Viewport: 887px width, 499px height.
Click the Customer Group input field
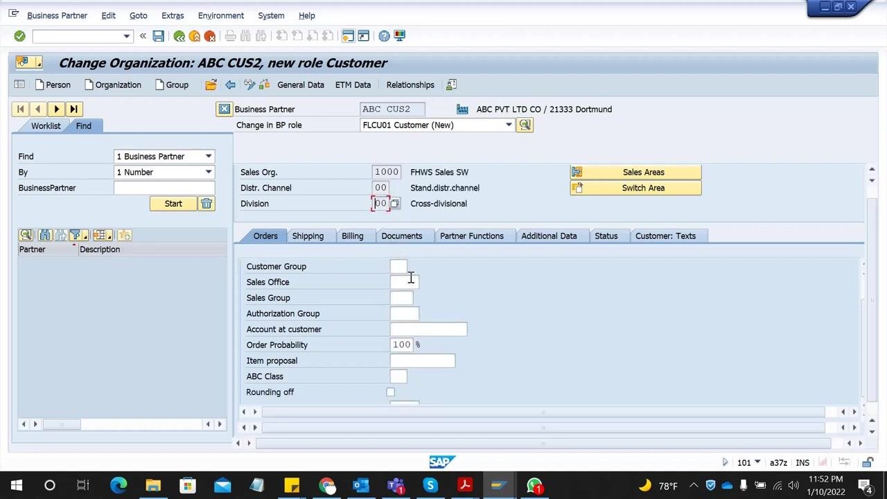pos(398,266)
